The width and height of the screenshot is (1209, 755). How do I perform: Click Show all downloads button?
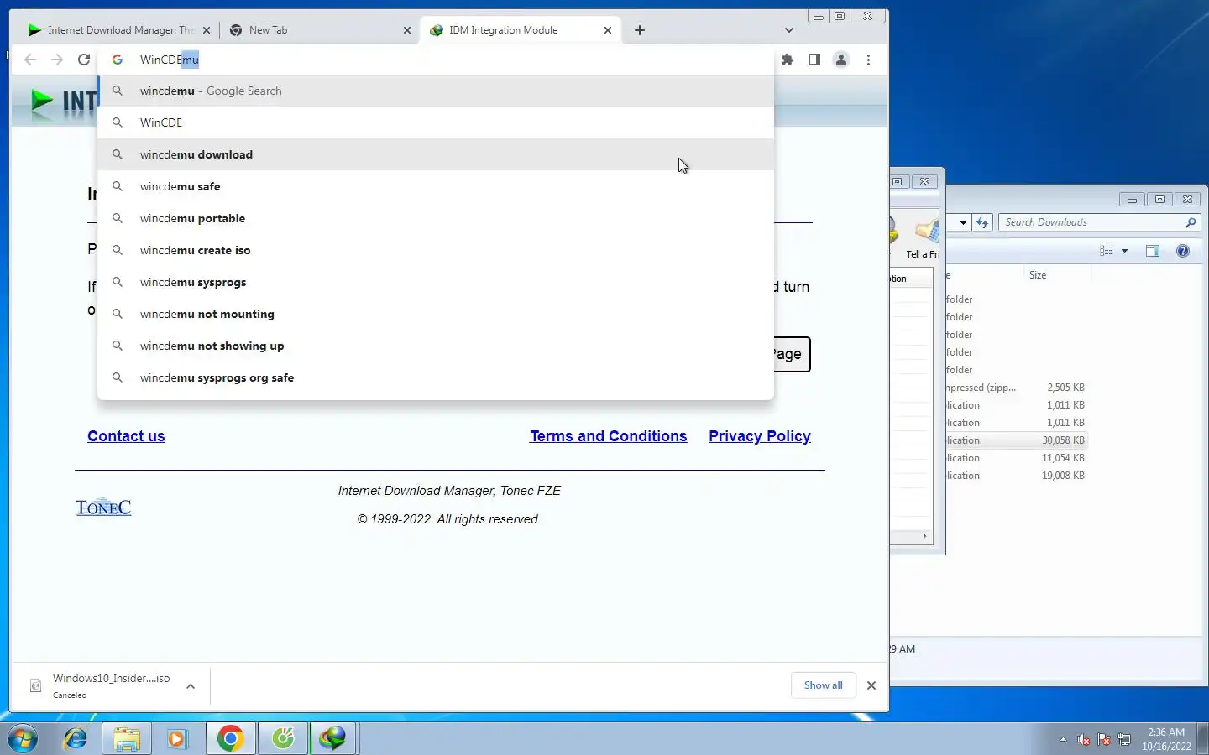point(823,685)
